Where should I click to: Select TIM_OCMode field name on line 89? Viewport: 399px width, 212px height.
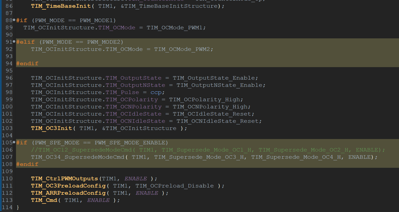click(x=117, y=28)
